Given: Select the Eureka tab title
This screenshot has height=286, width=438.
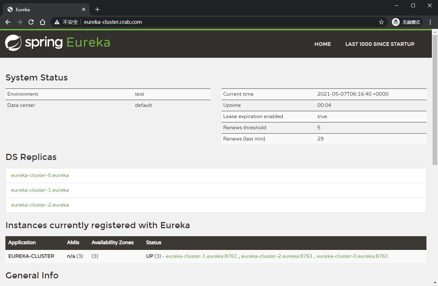Looking at the screenshot, I should click(x=23, y=10).
